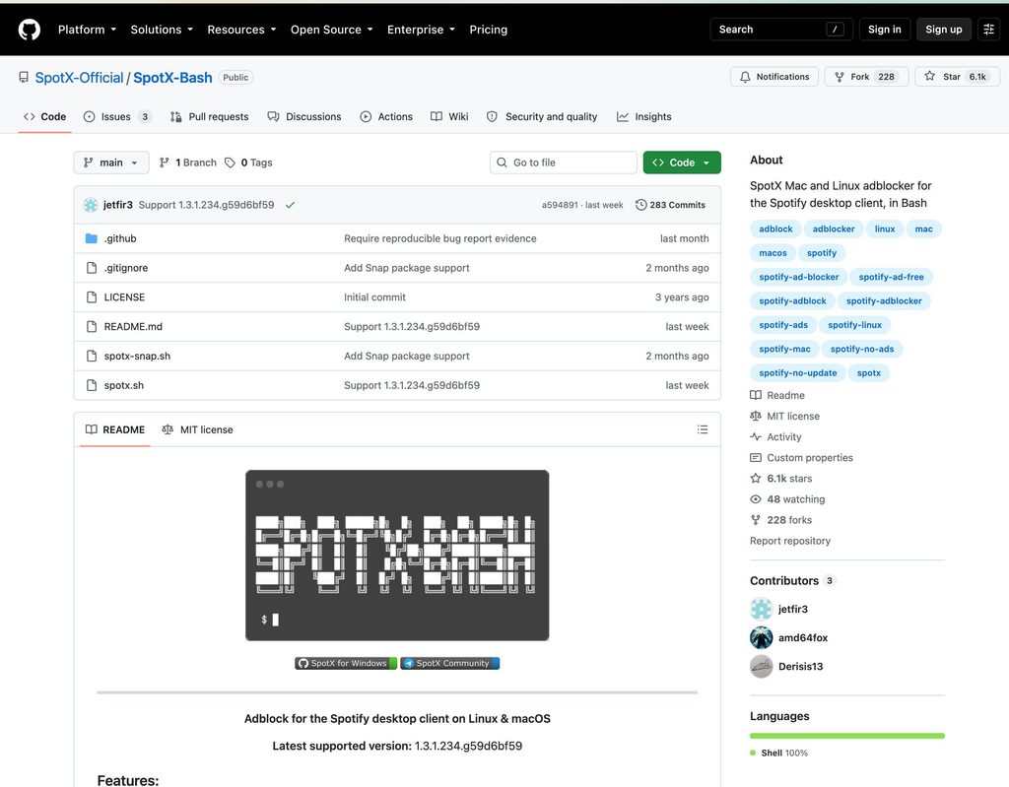
Task: Star the SpotX-Bash repository
Action: point(957,77)
